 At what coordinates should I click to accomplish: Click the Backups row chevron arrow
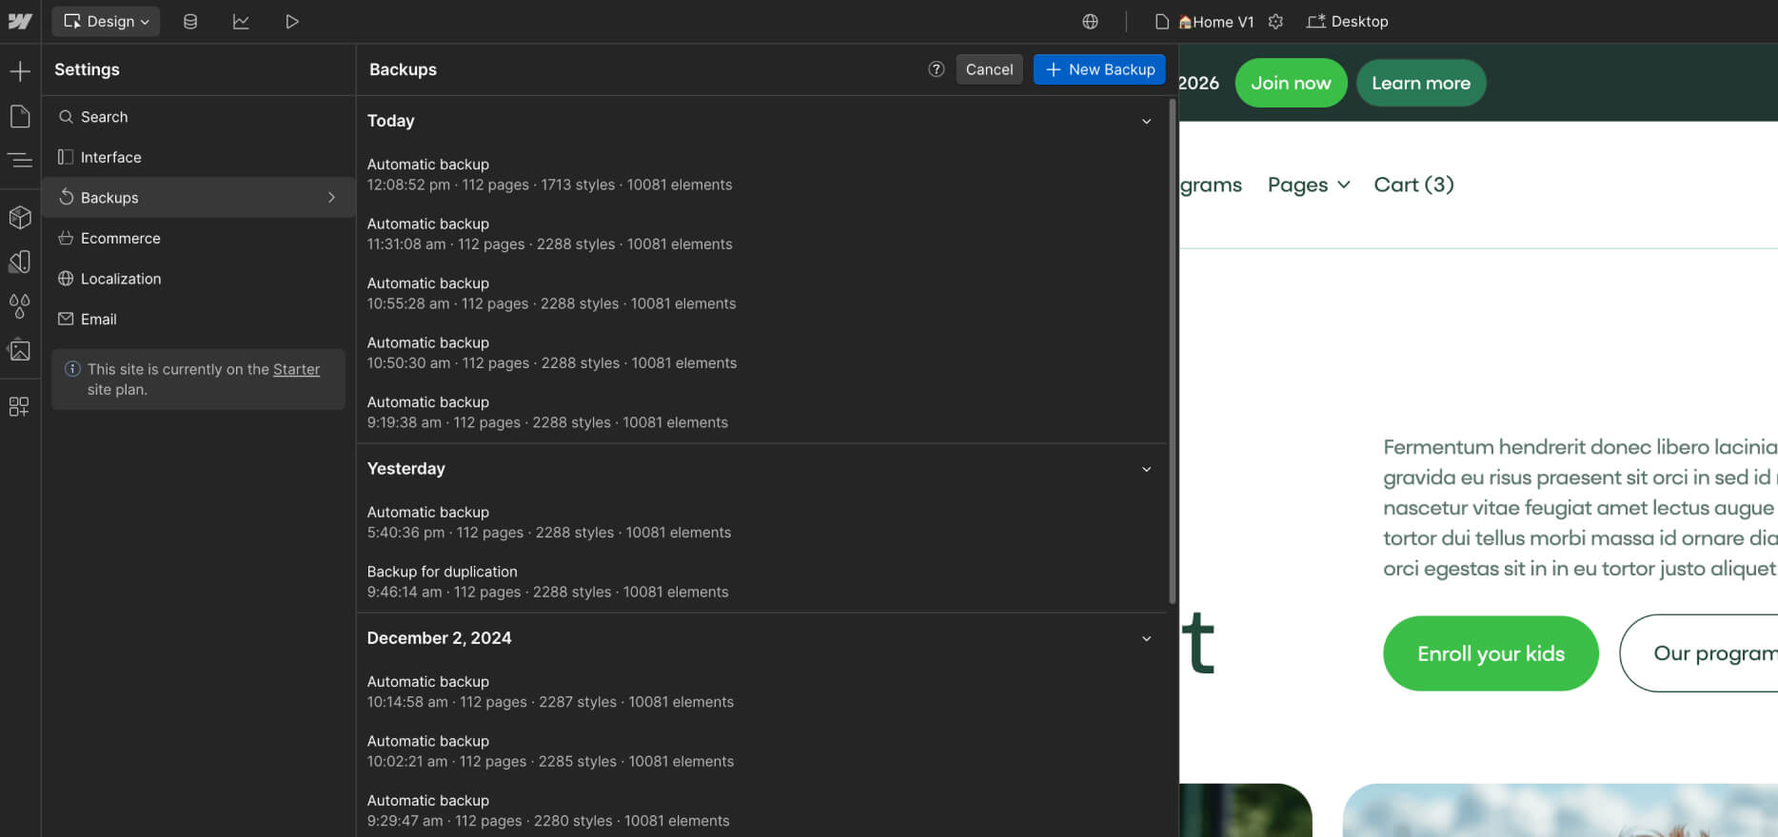(x=332, y=197)
